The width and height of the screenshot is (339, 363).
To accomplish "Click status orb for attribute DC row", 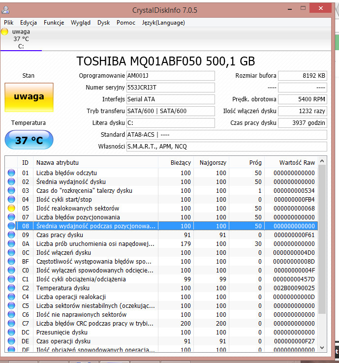I will pos(11,332).
